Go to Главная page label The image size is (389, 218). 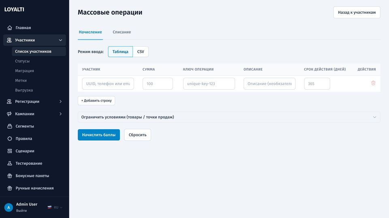[x=24, y=28]
